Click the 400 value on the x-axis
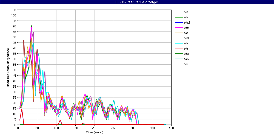The image size is (274, 138). [x=172, y=128]
